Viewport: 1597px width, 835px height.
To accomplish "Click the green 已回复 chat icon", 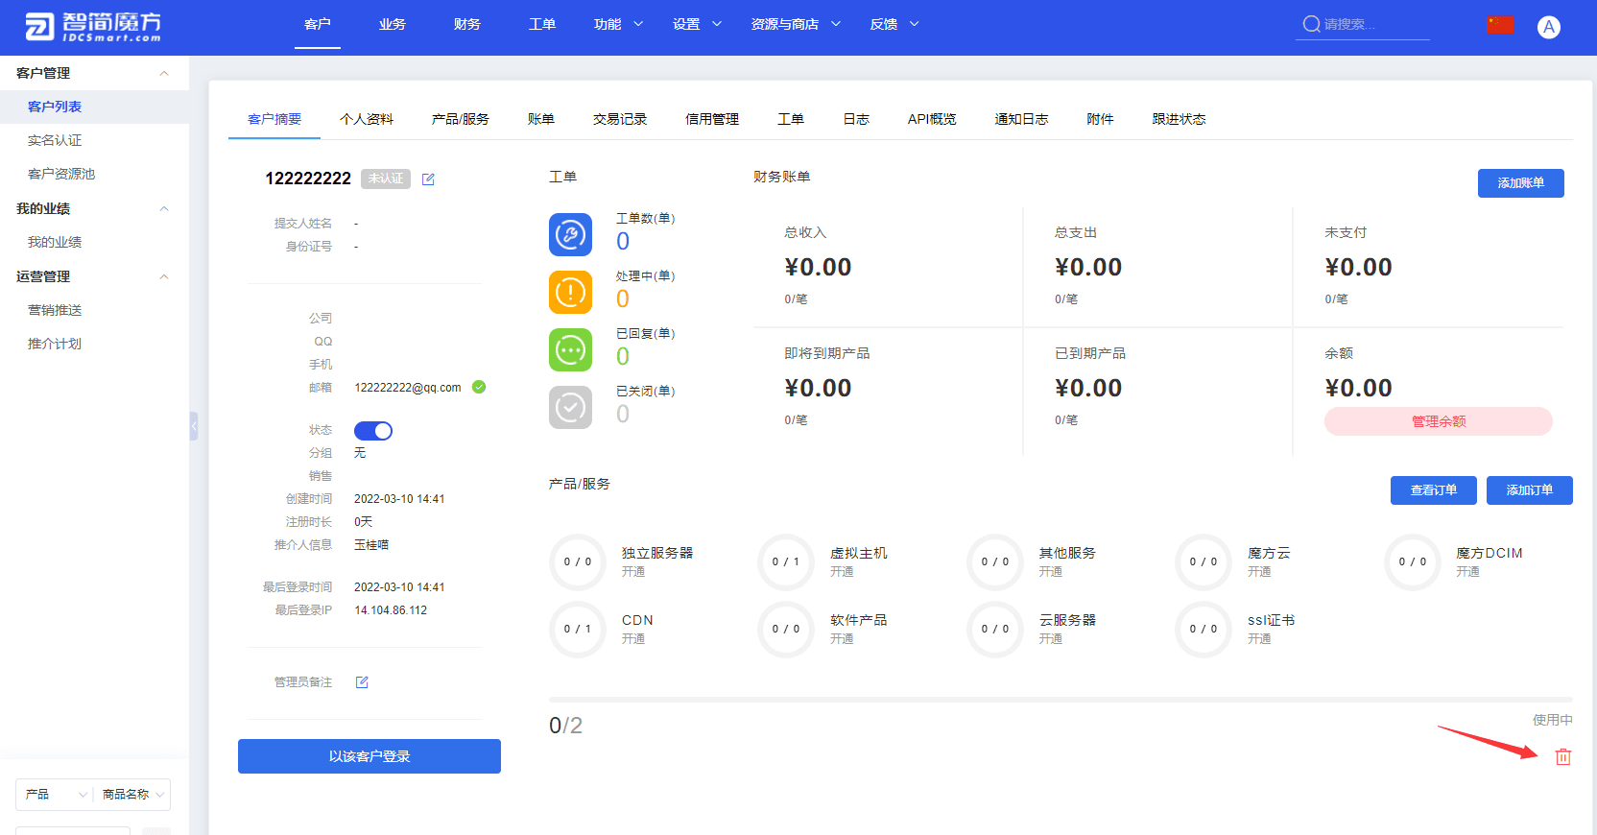I will 570,349.
